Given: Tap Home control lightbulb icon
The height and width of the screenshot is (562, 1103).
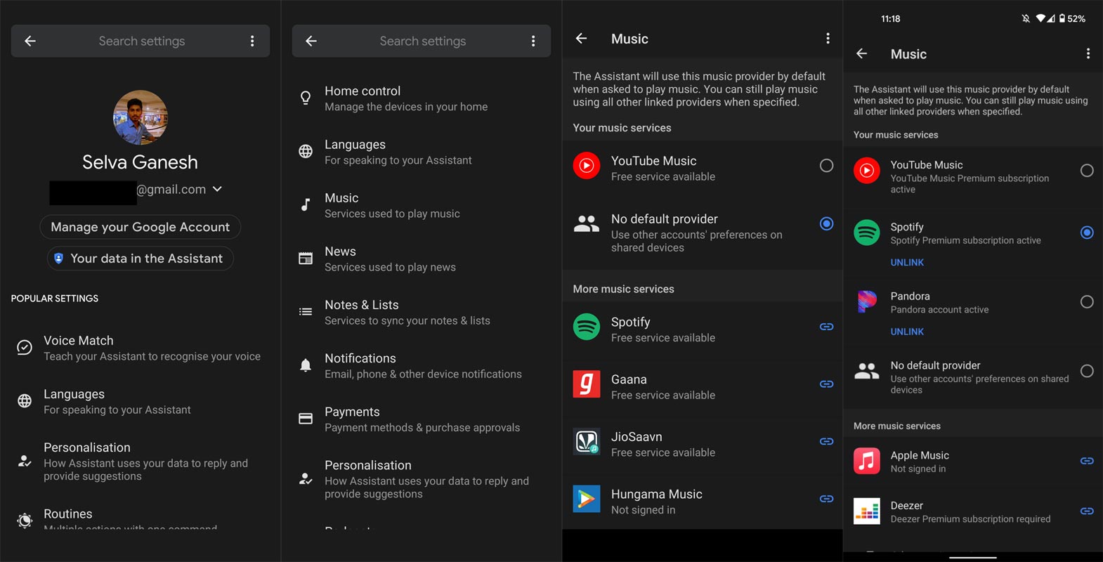Looking at the screenshot, I should 306,98.
